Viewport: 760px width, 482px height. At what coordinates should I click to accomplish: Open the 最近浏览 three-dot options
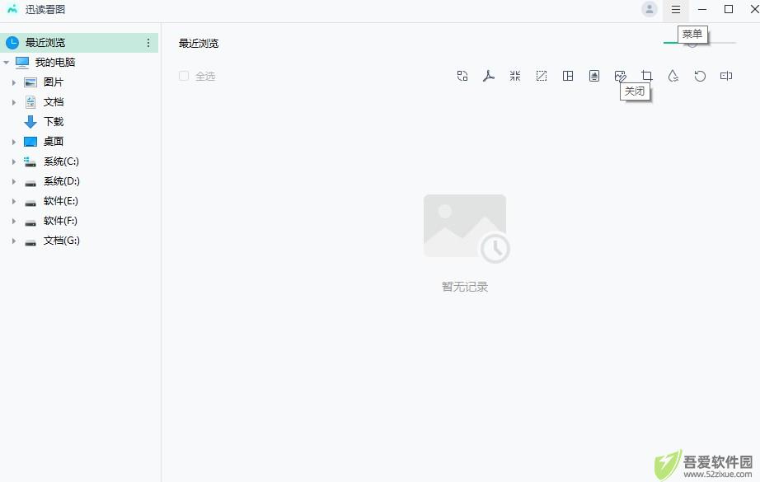[148, 43]
